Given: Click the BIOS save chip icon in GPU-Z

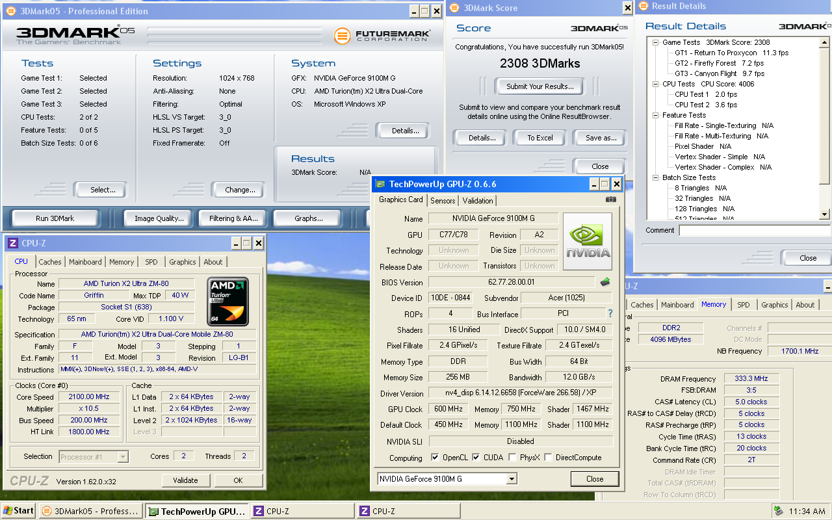Looking at the screenshot, I should pos(604,282).
